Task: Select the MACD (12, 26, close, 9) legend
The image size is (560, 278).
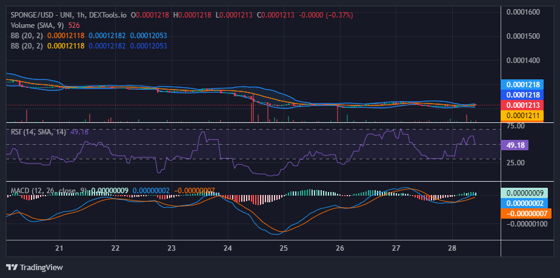Action: click(x=48, y=191)
